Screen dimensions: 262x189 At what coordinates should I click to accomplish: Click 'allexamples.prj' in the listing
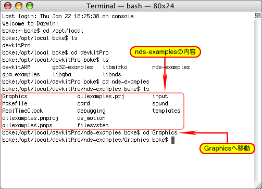coord(101,96)
